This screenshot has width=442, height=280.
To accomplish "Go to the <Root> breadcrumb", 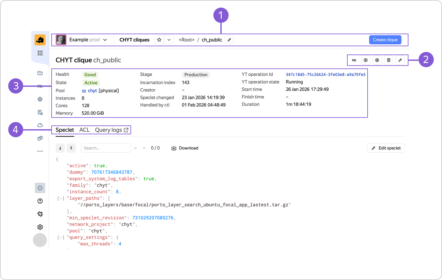I will coord(186,40).
